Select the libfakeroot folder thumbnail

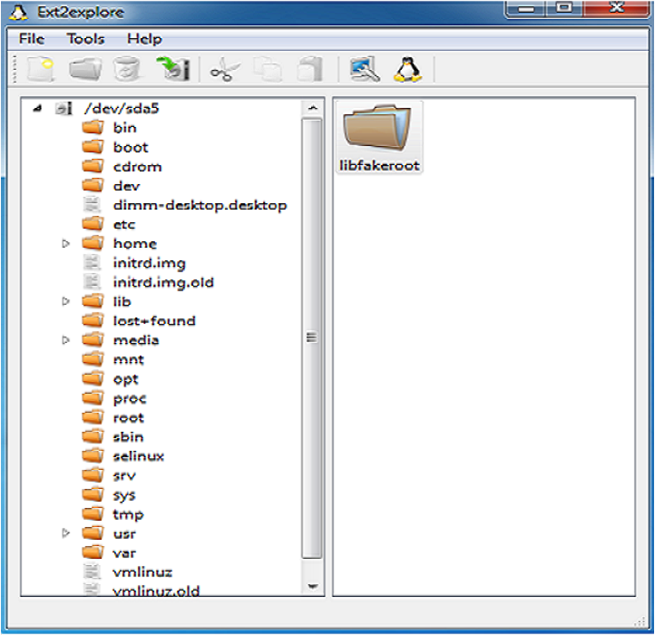[x=378, y=136]
